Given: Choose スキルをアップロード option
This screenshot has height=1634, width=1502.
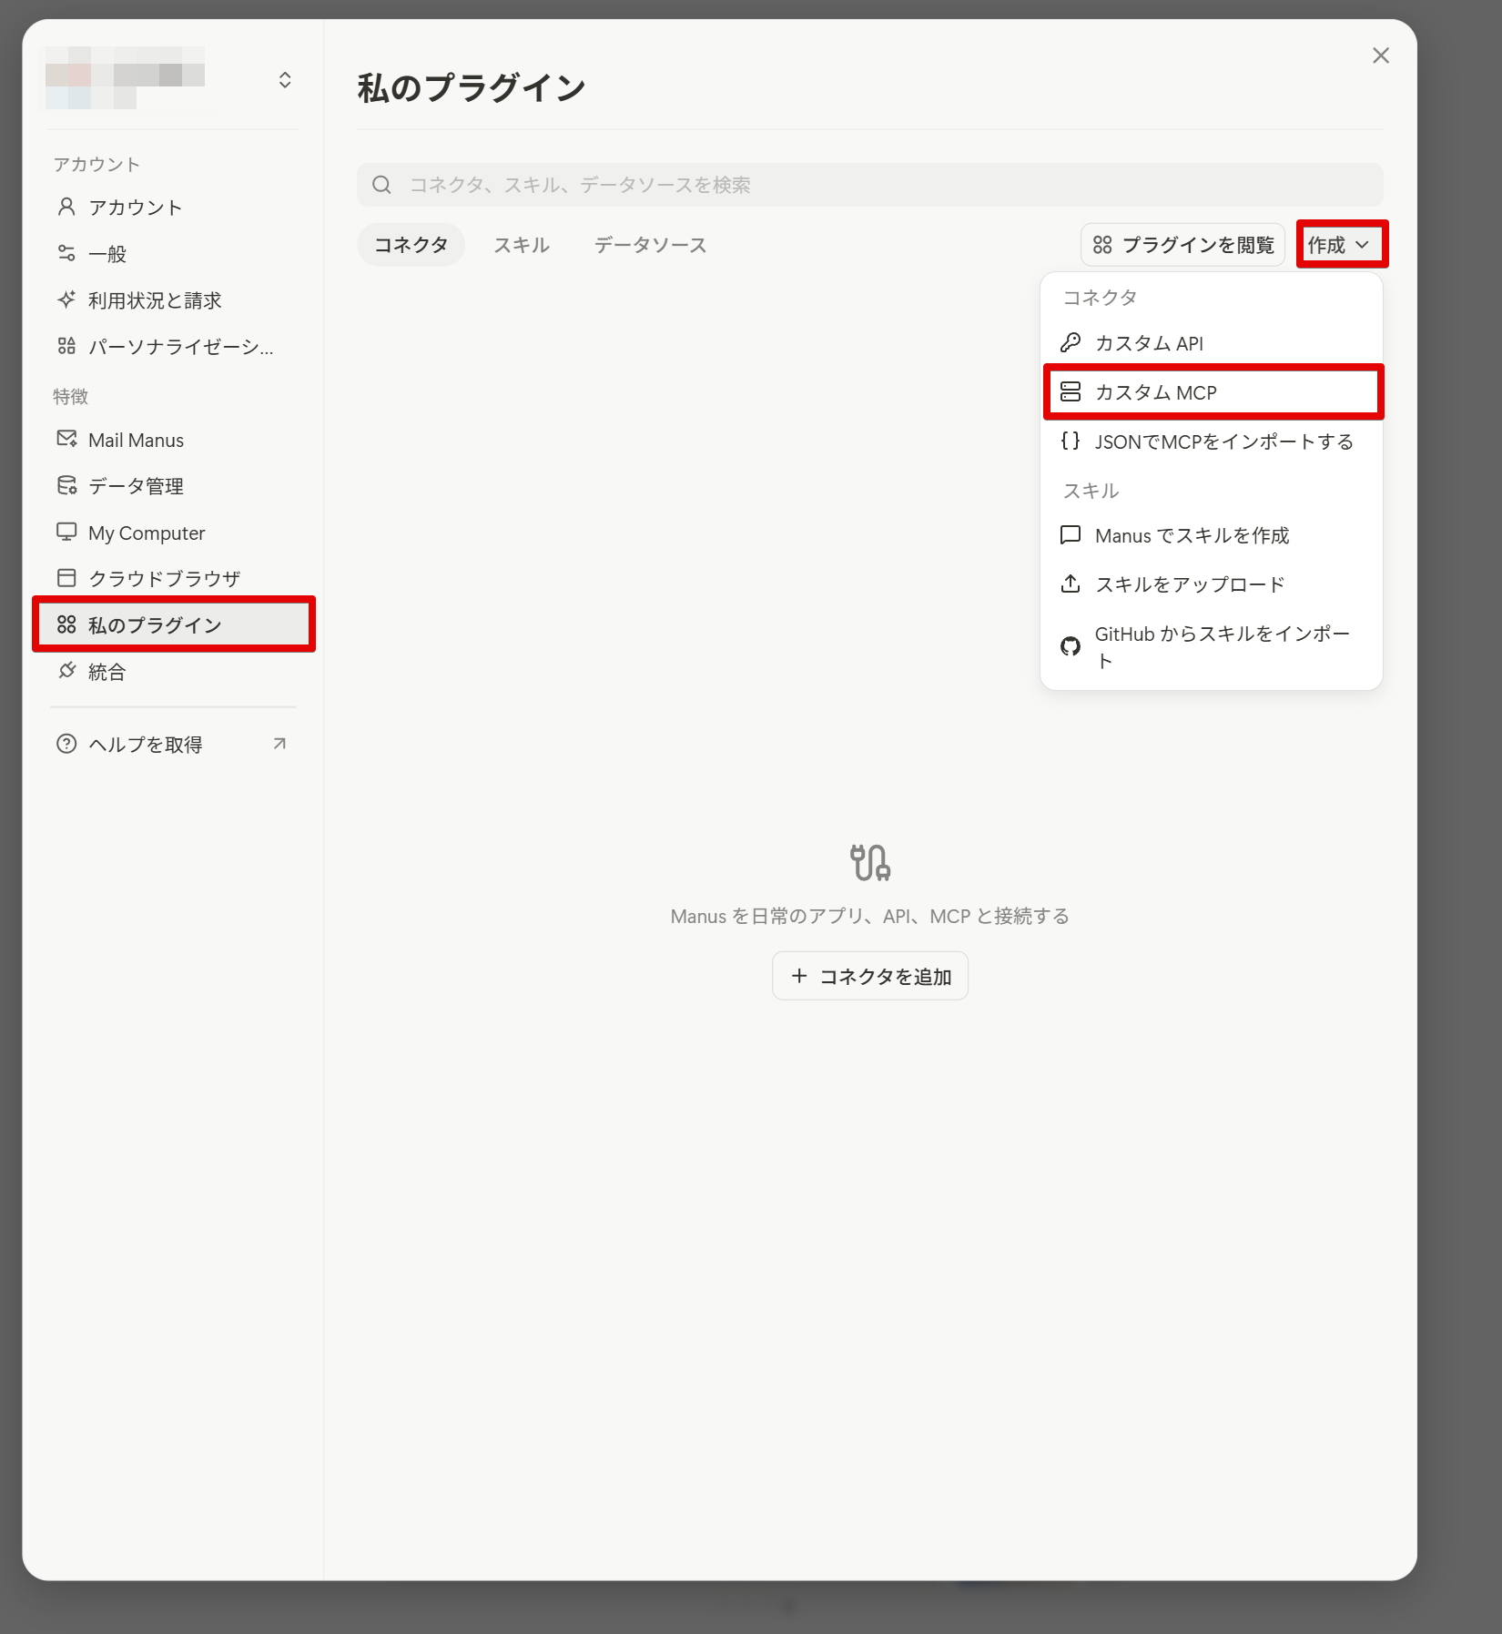Looking at the screenshot, I should (1212, 584).
